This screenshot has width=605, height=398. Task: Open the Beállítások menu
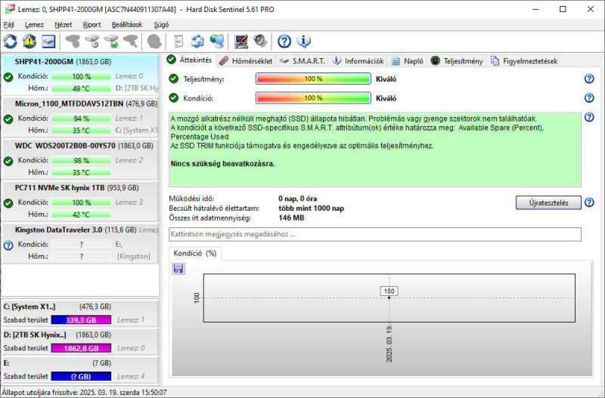coord(127,25)
